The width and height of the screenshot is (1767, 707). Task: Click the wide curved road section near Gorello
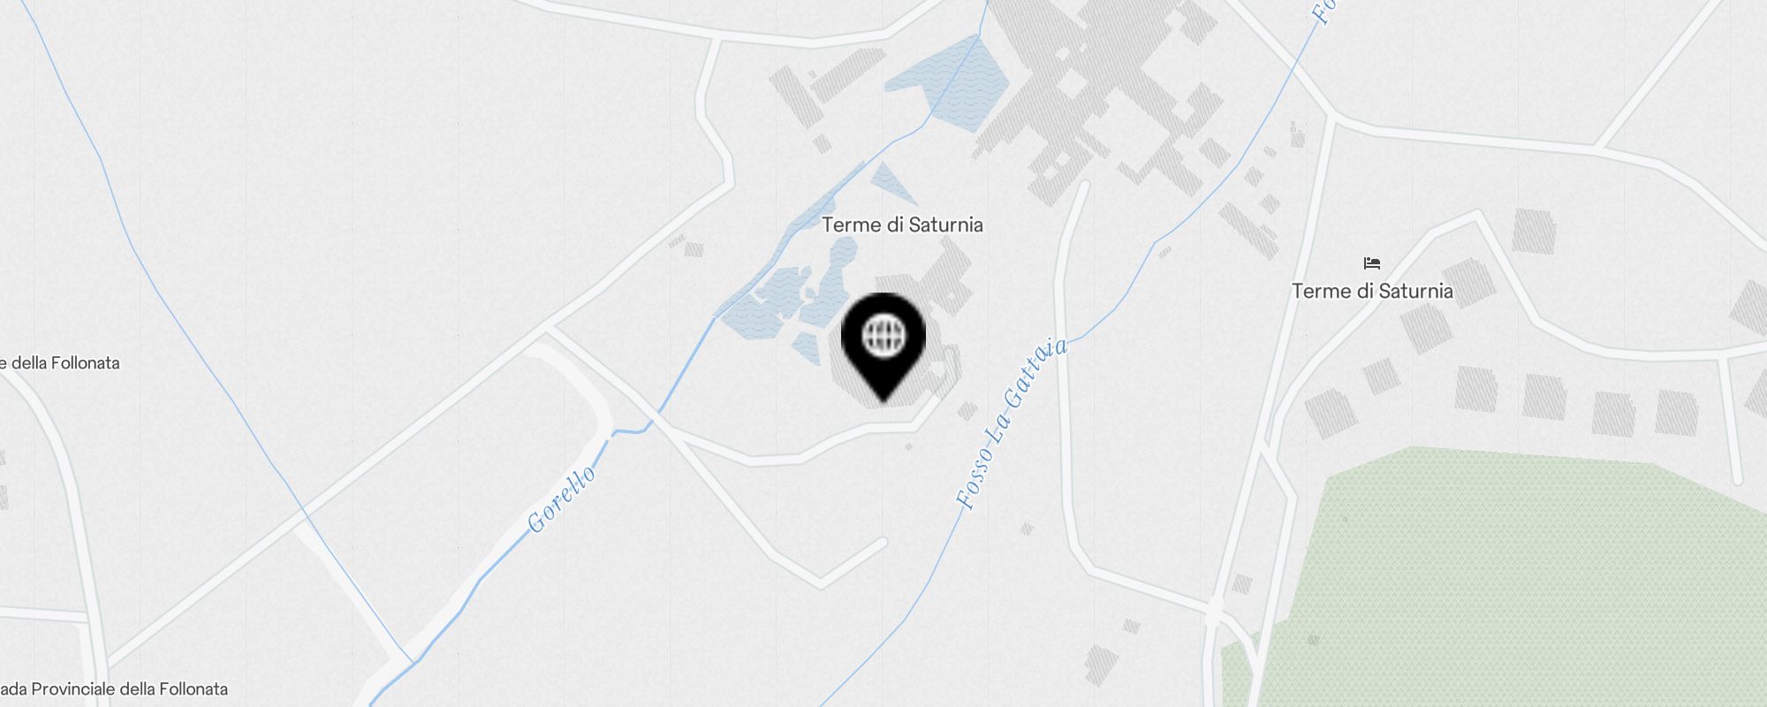574,380
